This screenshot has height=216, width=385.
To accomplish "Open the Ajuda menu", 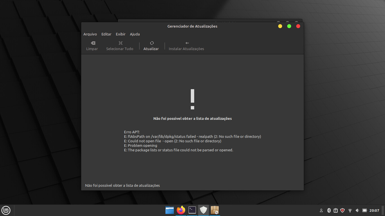I will (x=135, y=34).
